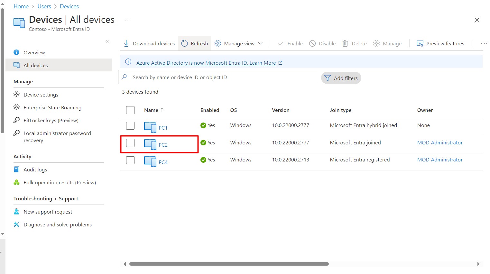
Task: Expand the Manage view dropdown chevron
Action: [260, 43]
